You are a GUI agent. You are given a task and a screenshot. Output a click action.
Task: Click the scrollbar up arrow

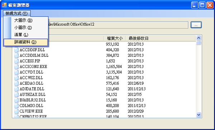(199, 38)
